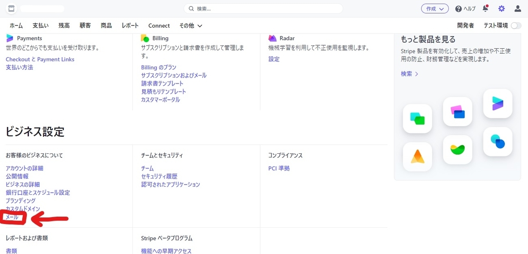Go to レポート tab

click(x=130, y=25)
